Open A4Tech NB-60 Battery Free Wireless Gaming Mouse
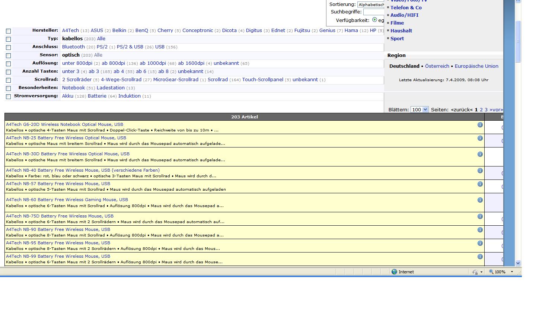The width and height of the screenshot is (536, 324). pyautogui.click(x=67, y=200)
